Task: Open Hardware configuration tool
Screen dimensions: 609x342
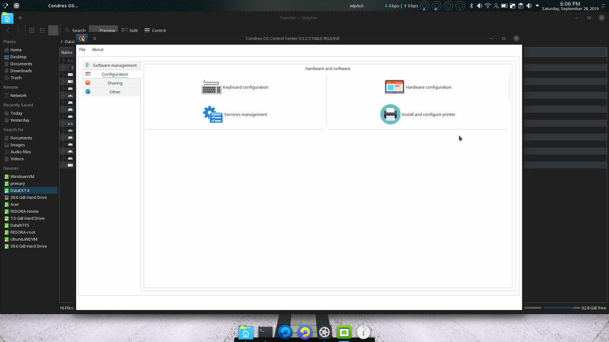Action: coord(418,87)
